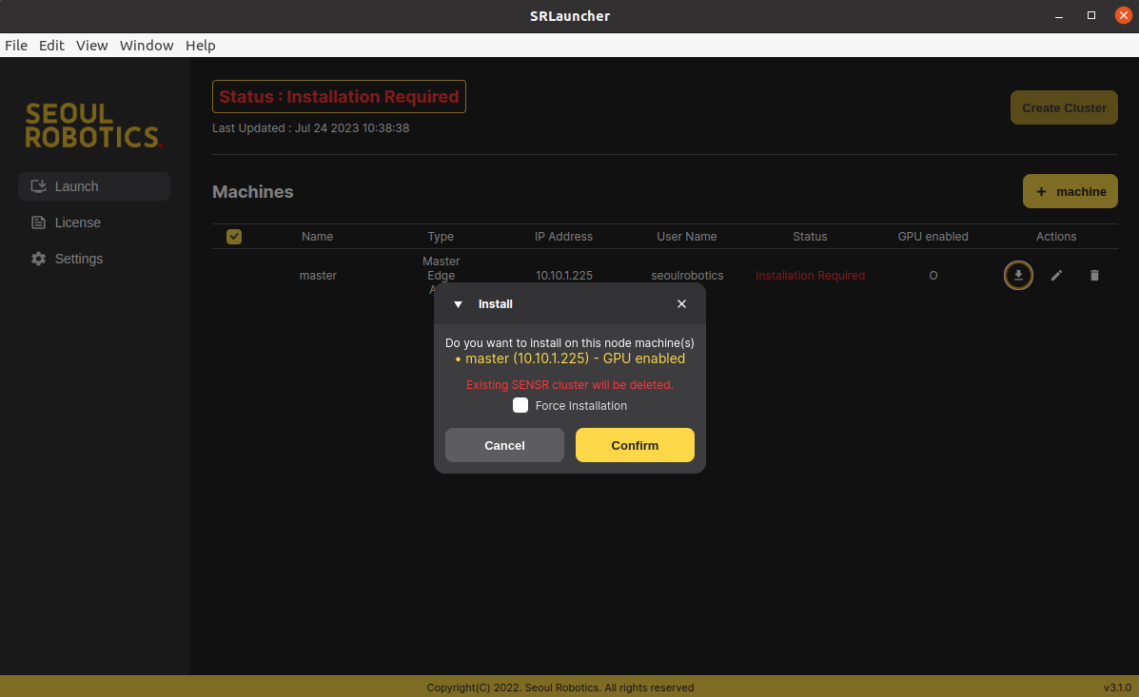Click the copyright footer text
The height and width of the screenshot is (697, 1139).
(x=560, y=687)
